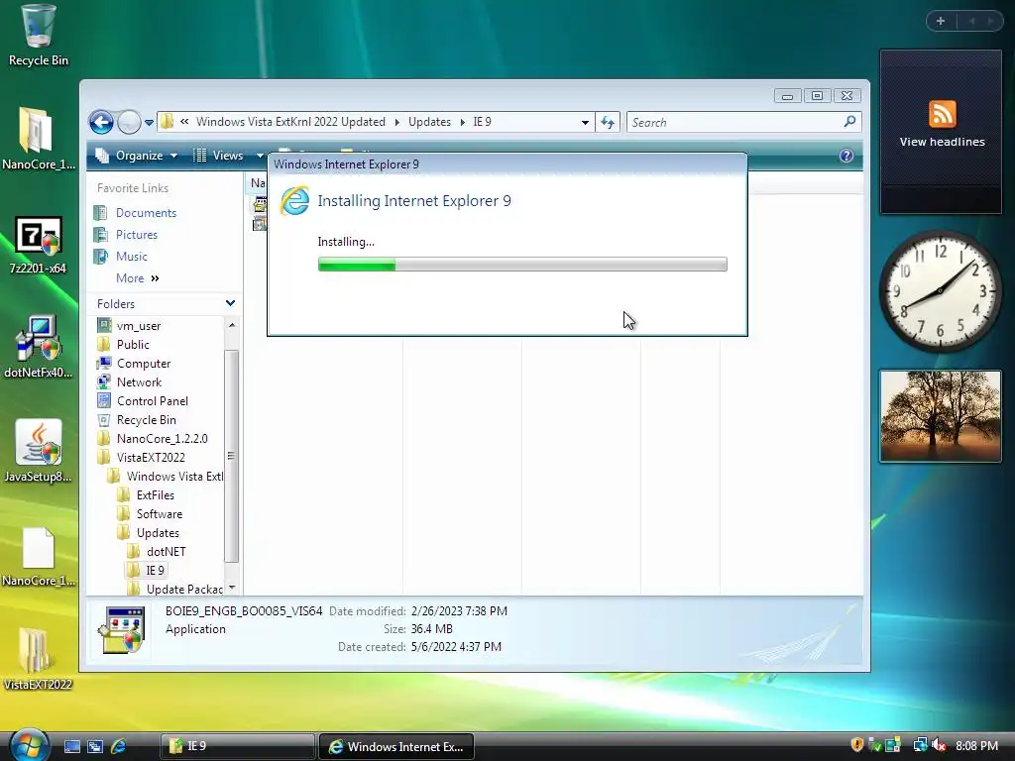The image size is (1015, 761).
Task: Click the Explorer Forward navigation button
Action: pos(129,122)
